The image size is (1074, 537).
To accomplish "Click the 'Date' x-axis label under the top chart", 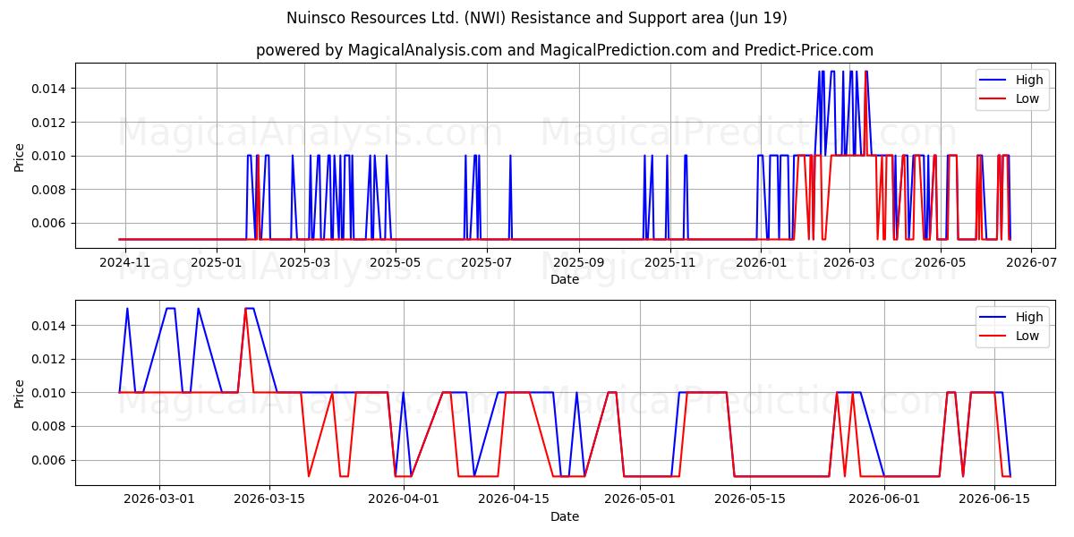I will point(565,279).
